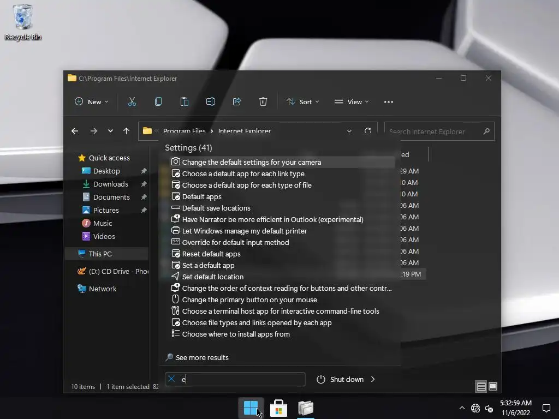Open the Recycle Bin desktop icon

tap(23, 22)
